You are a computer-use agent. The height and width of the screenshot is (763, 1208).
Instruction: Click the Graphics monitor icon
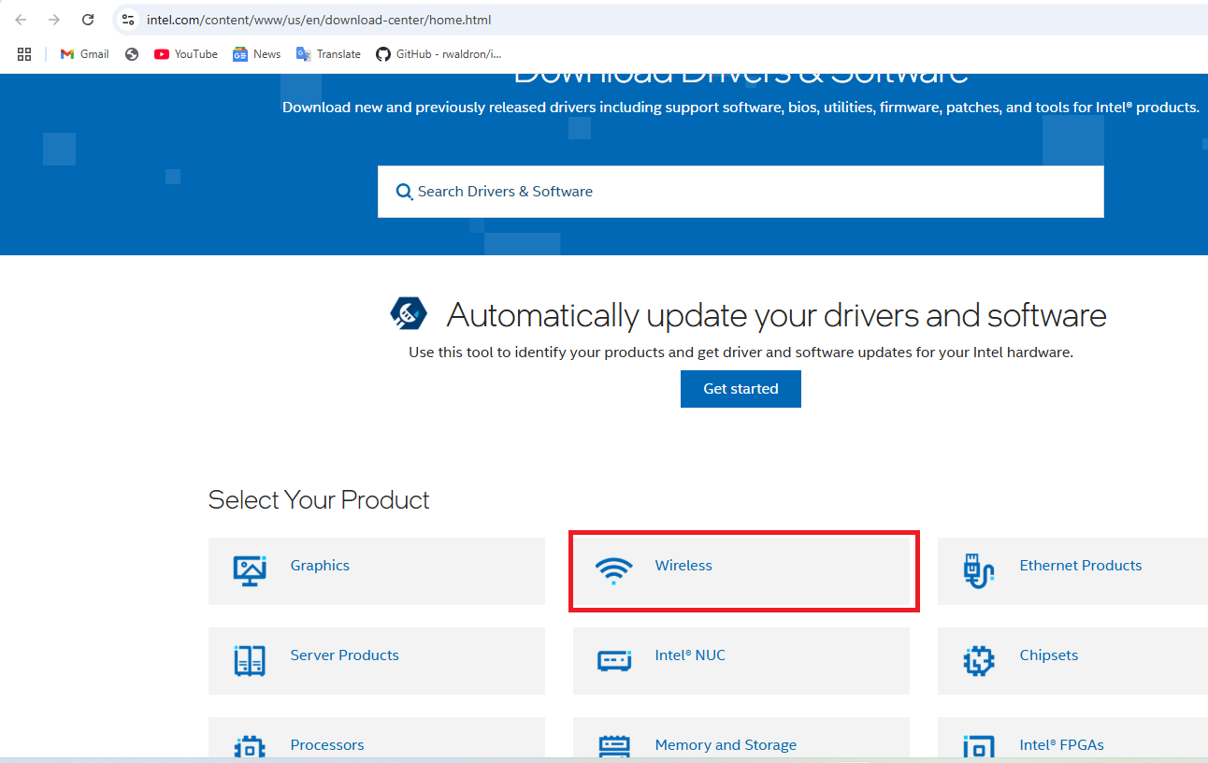250,569
